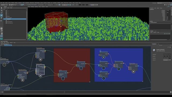Open the Outliner search field dropdown arrow

click(26, 9)
